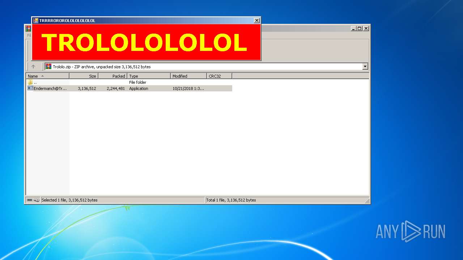Click the 'Application' type cell
Viewport: 463px width, 260px height.
point(139,88)
